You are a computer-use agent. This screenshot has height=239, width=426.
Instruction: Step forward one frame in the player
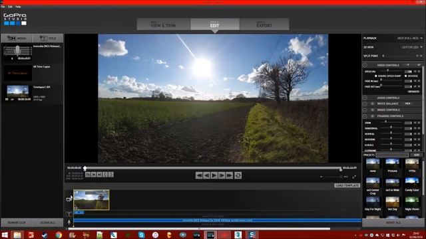222,175
